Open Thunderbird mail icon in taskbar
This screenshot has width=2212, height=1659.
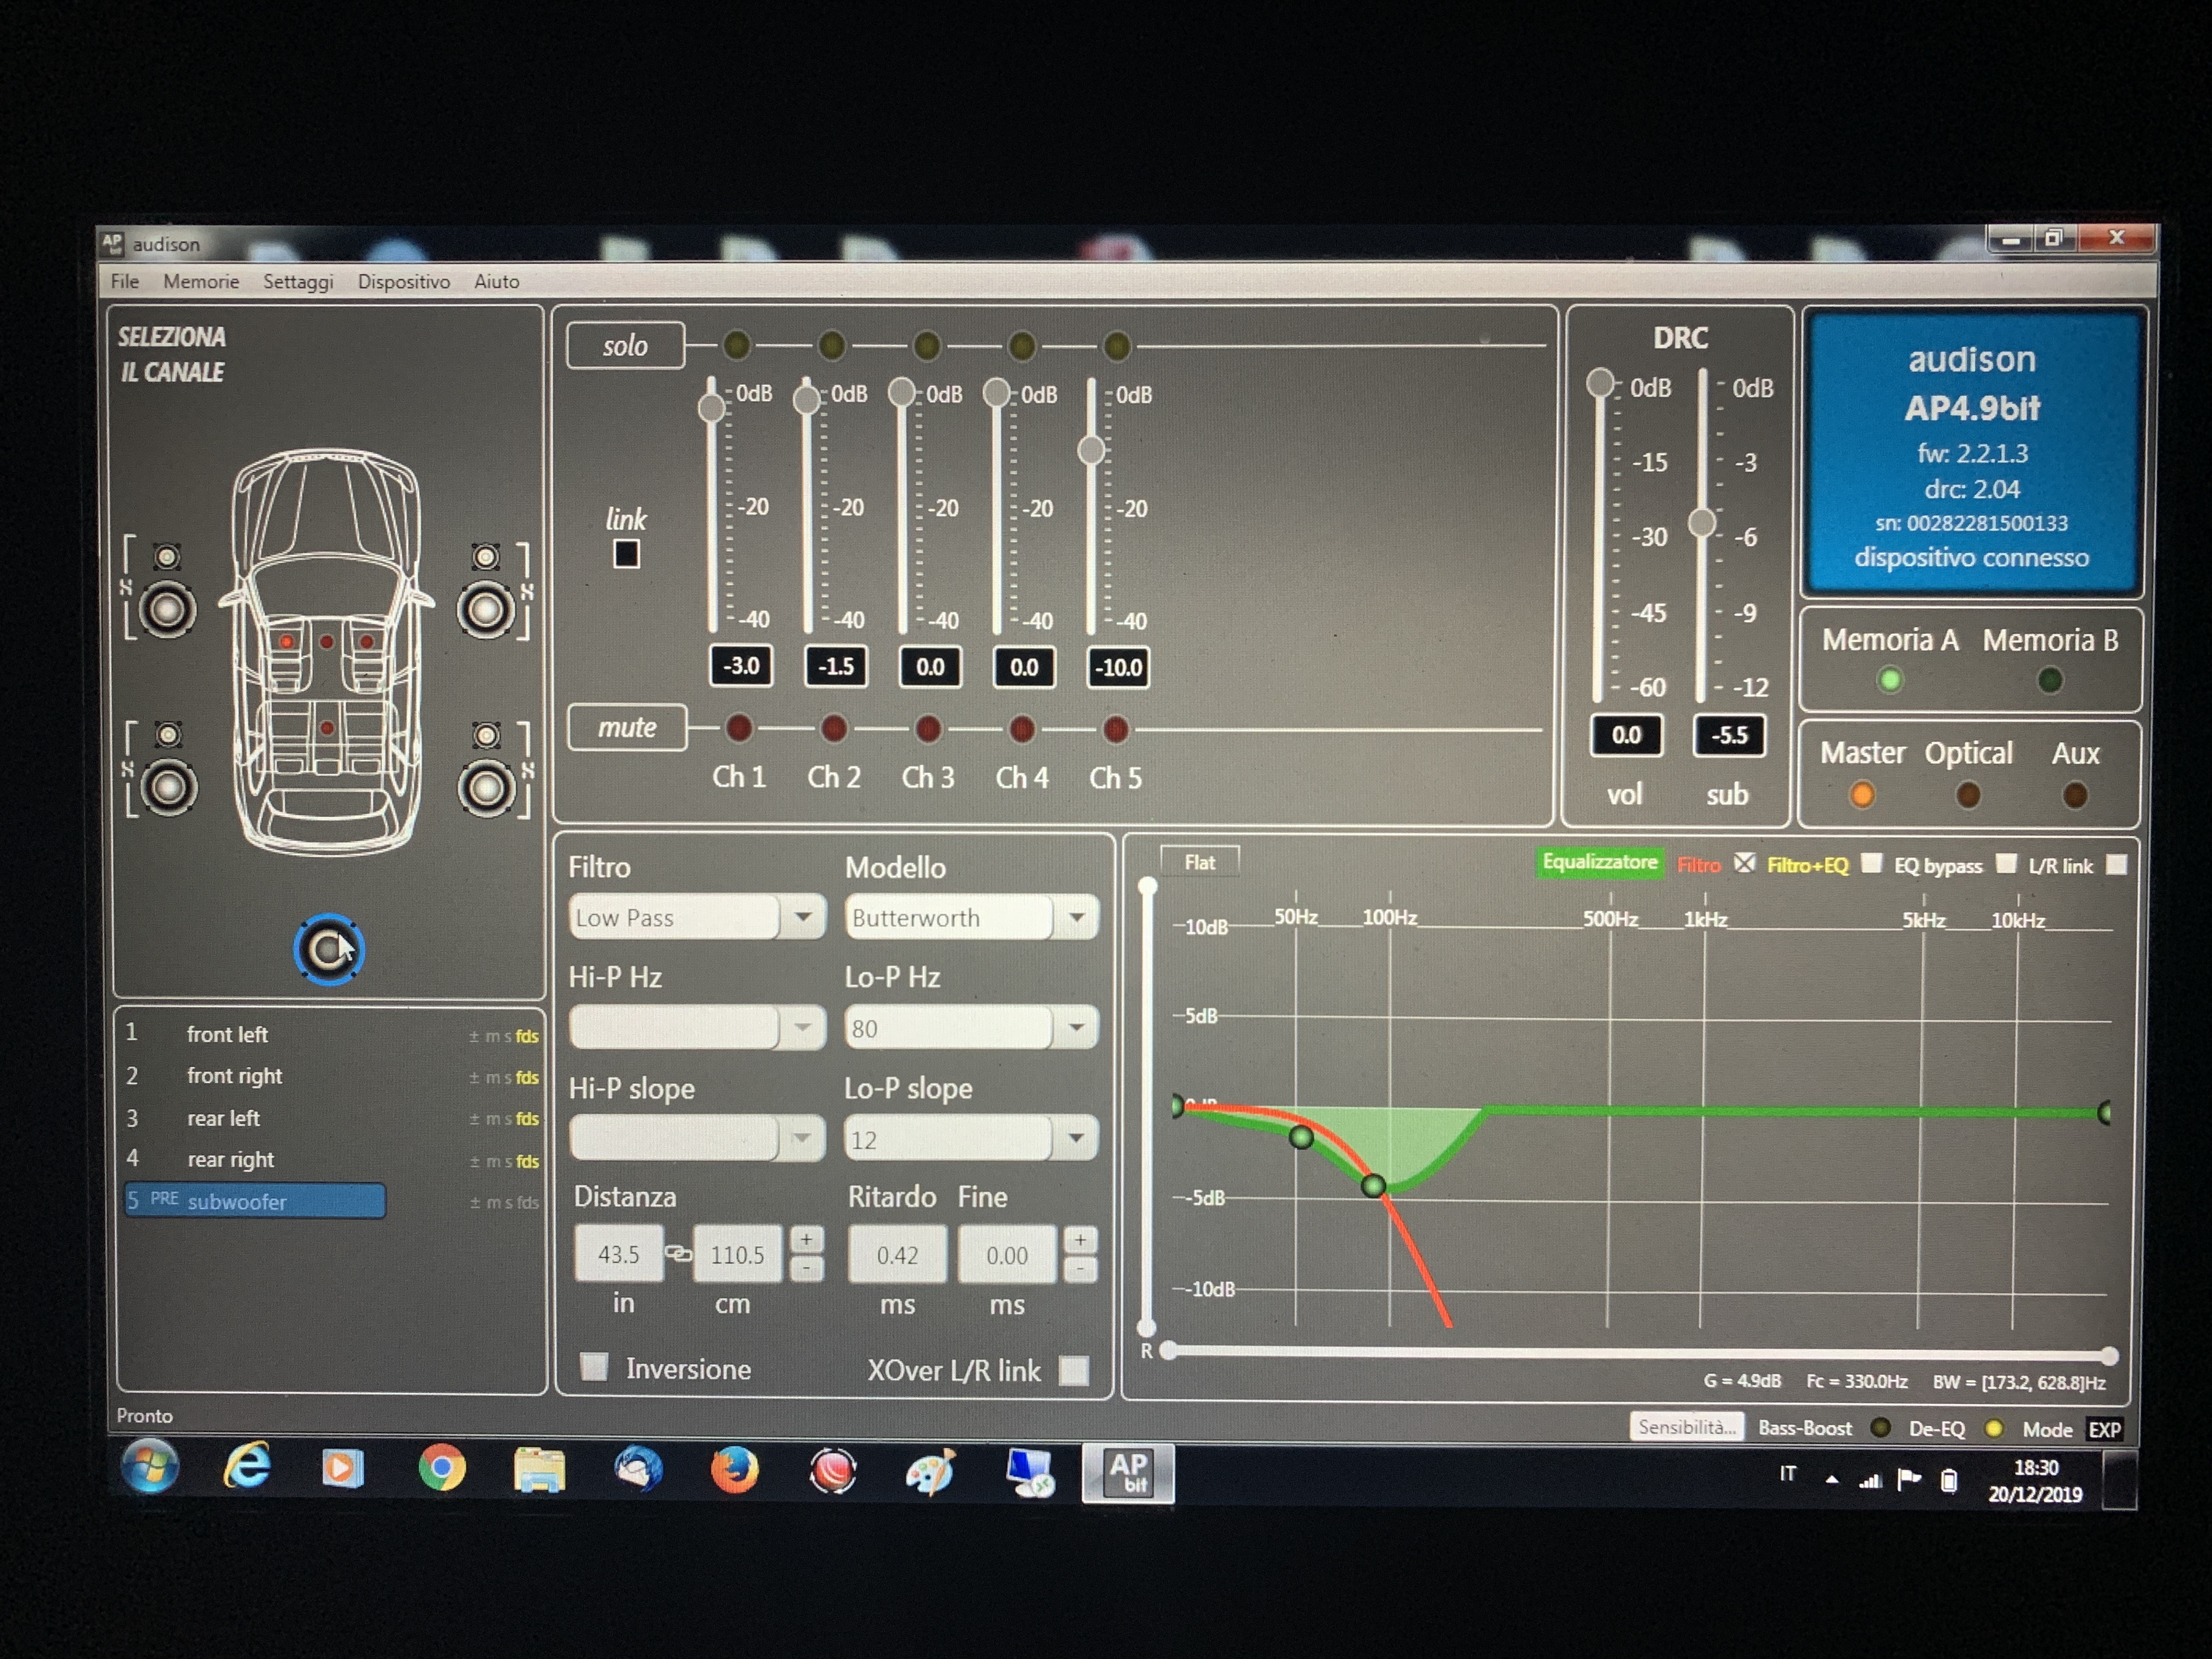tap(637, 1470)
